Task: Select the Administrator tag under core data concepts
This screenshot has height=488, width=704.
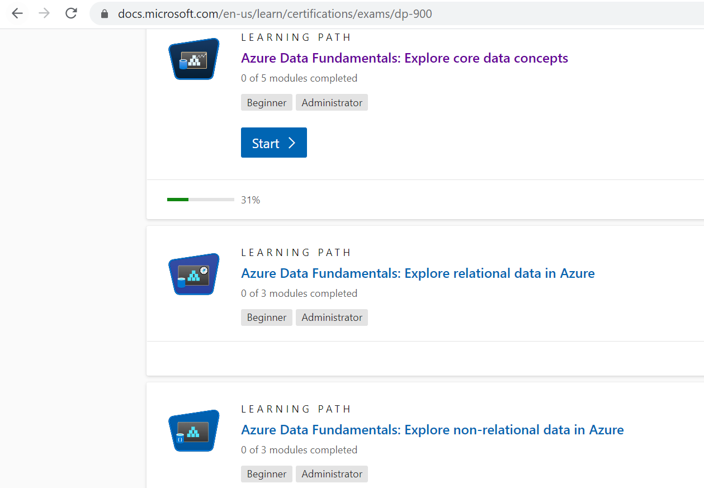Action: (332, 103)
